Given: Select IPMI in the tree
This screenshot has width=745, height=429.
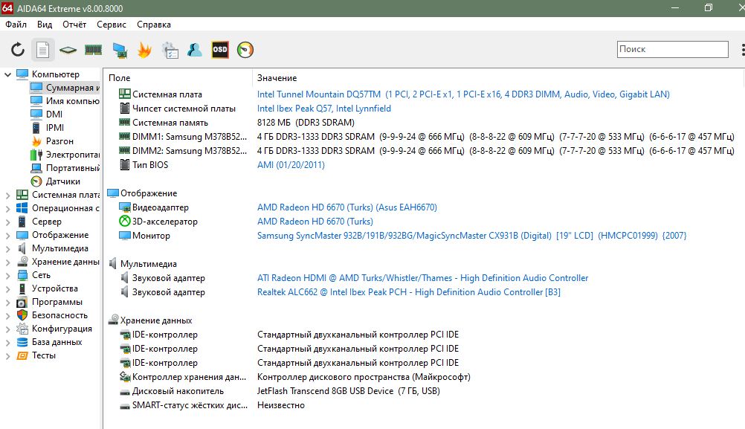Looking at the screenshot, I should point(54,127).
